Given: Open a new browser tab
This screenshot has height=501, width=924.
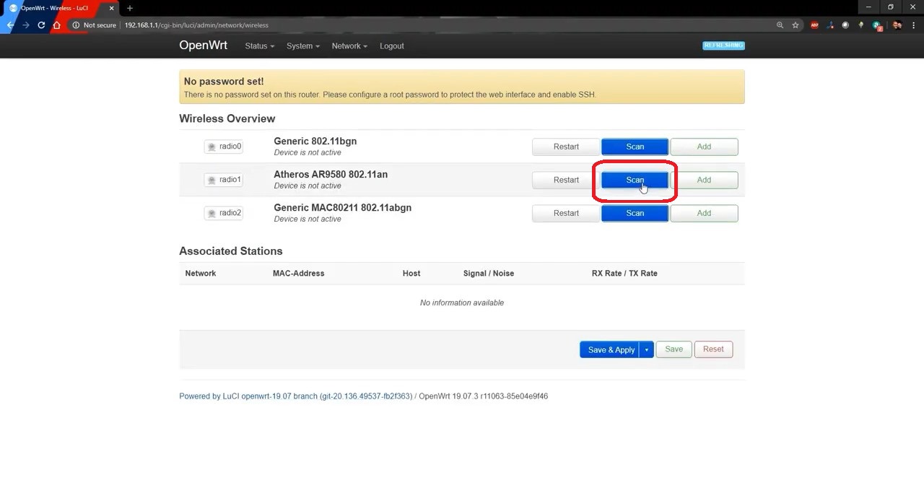Looking at the screenshot, I should (x=130, y=8).
